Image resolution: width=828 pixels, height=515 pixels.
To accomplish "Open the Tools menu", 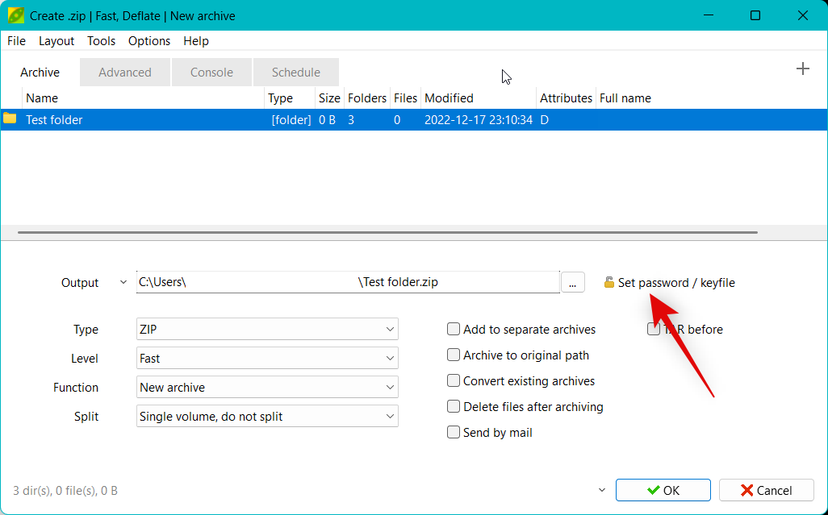I will [x=101, y=41].
